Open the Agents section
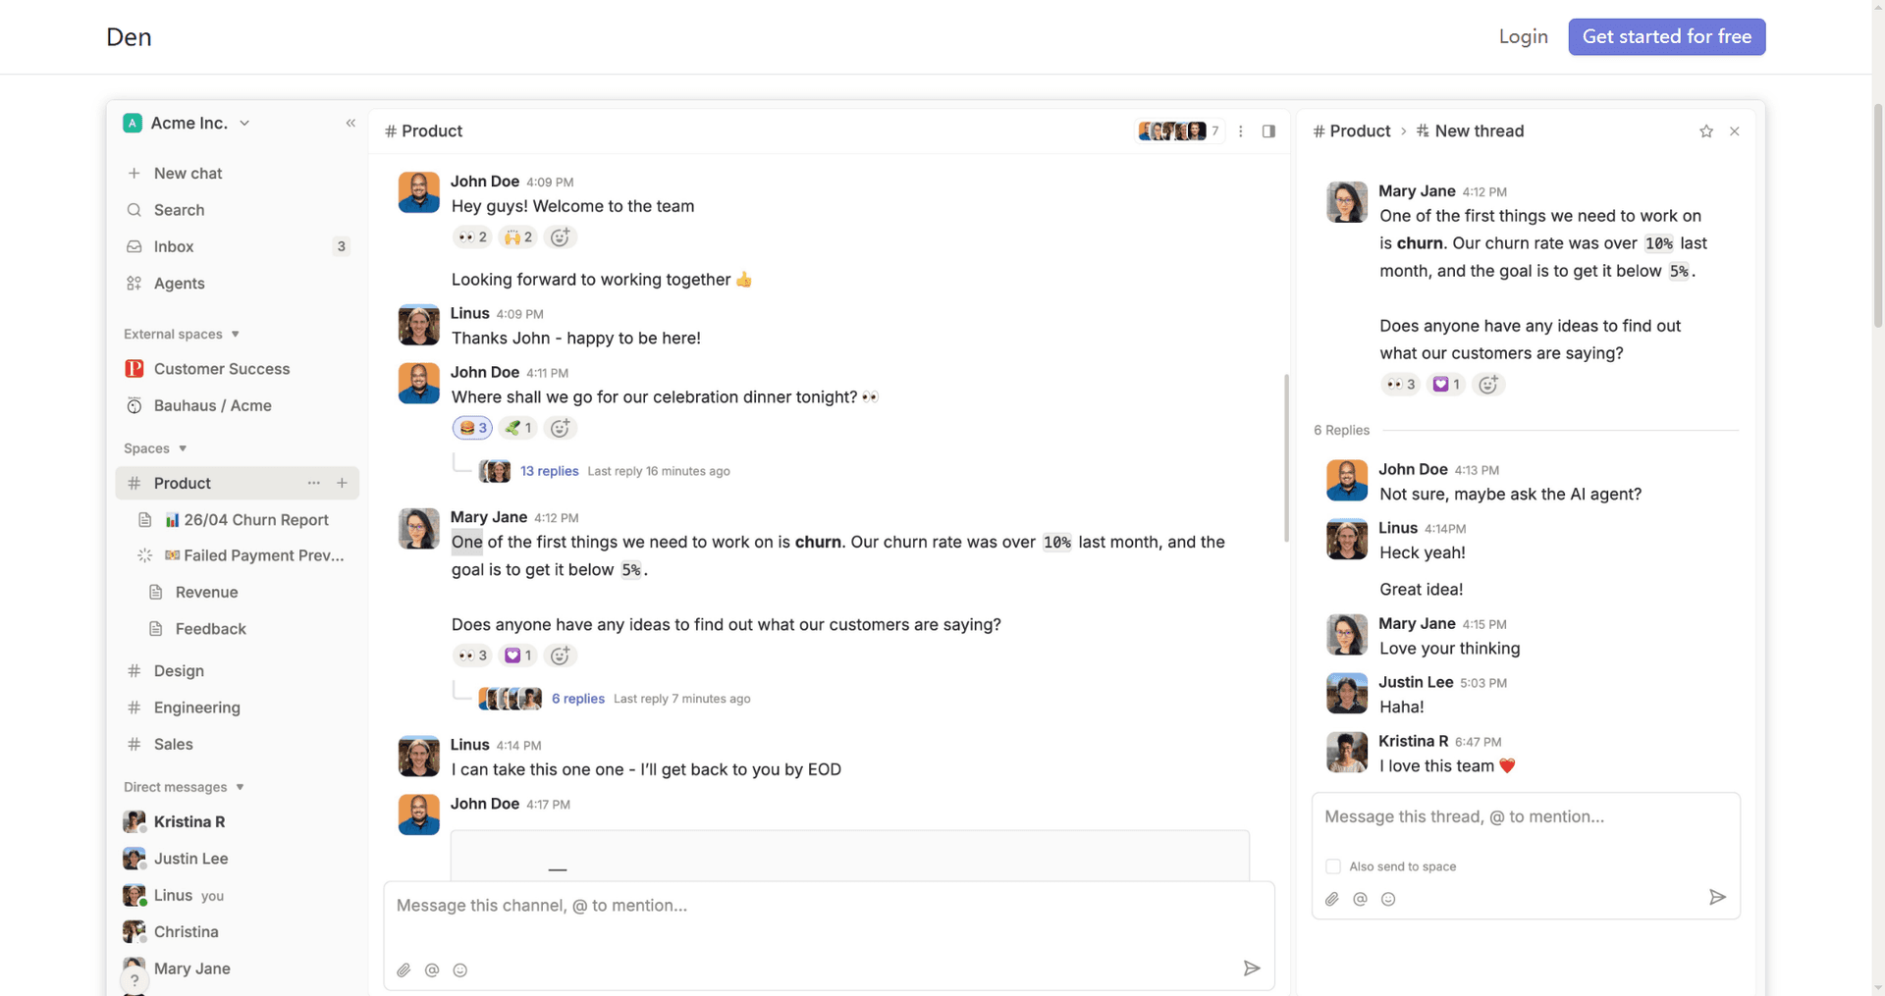Image resolution: width=1885 pixels, height=996 pixels. point(180,284)
